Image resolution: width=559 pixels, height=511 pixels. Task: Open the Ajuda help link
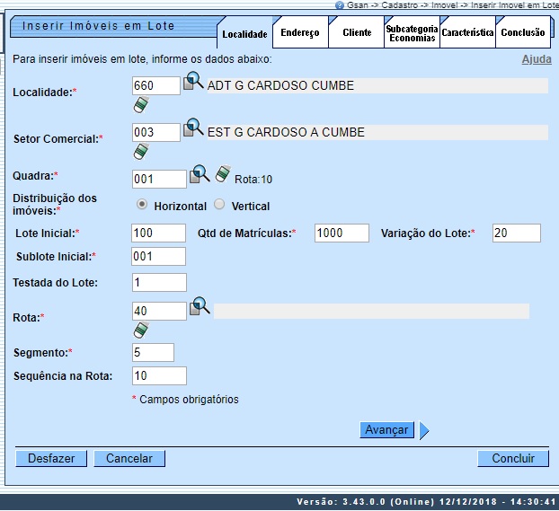537,59
